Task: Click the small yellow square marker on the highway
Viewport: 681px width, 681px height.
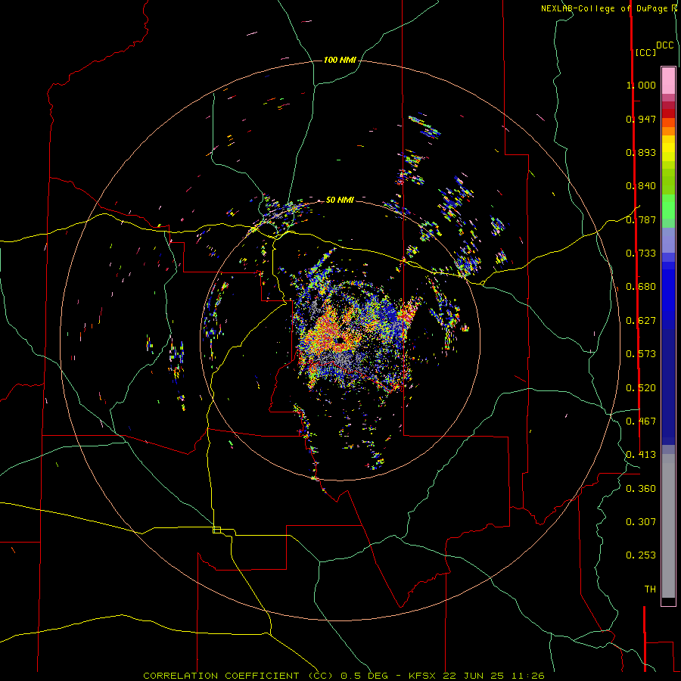Action: click(x=216, y=530)
